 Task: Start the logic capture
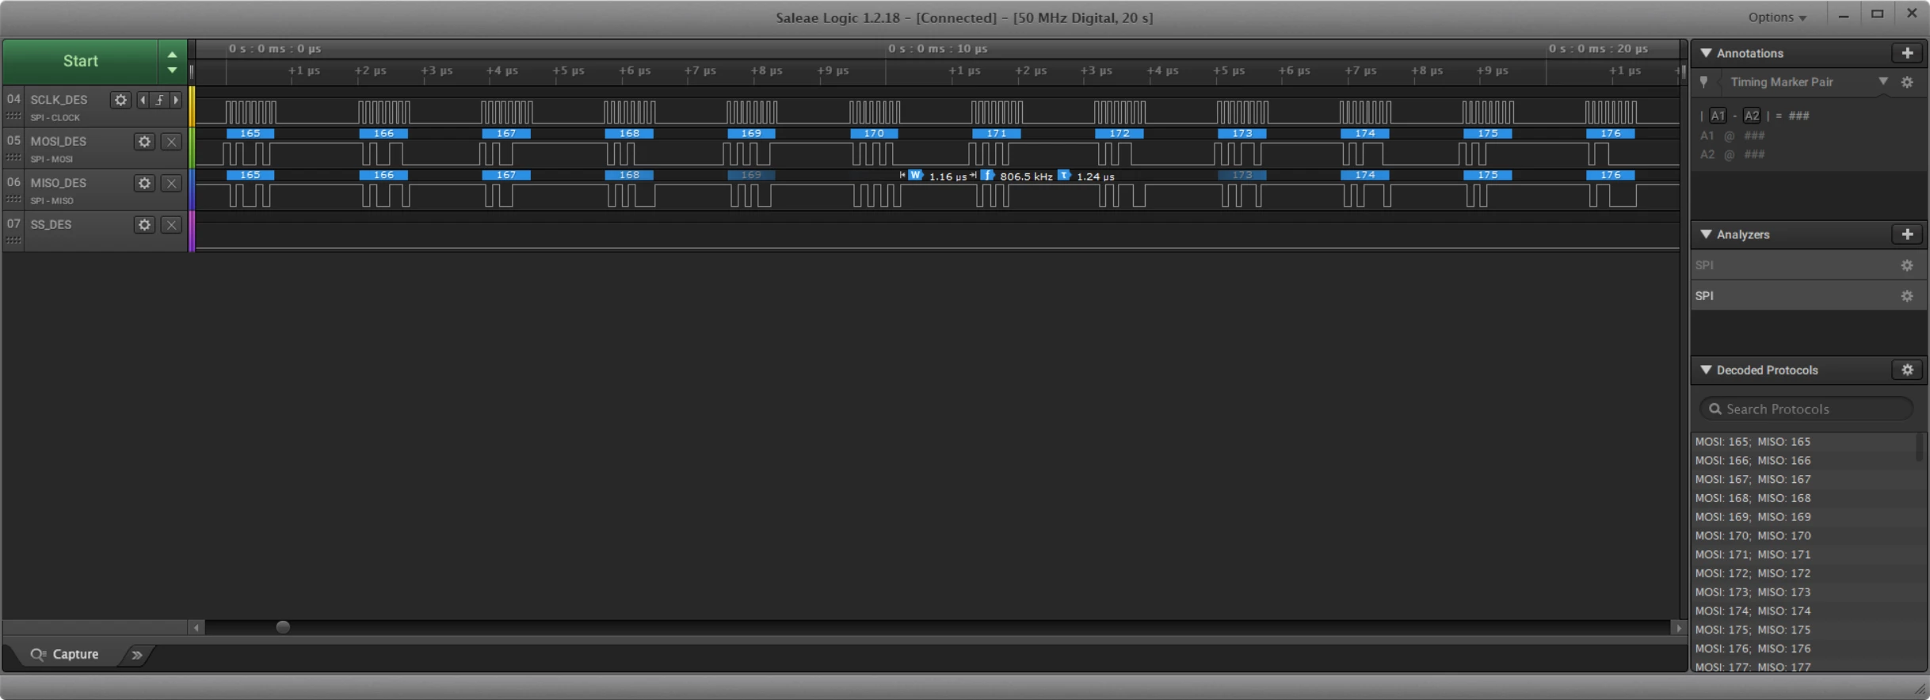[80, 61]
